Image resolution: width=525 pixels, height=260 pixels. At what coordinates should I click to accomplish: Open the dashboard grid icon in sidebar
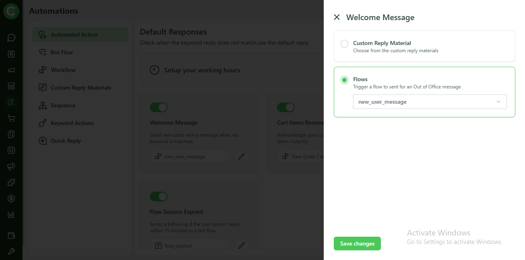click(11, 86)
